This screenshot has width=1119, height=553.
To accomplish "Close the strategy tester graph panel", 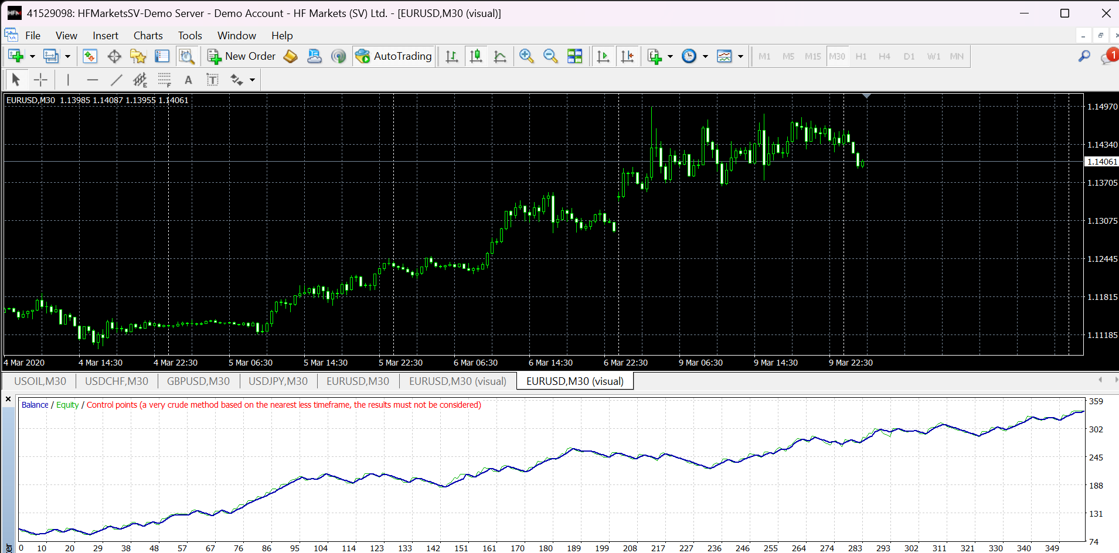I will tap(8, 399).
